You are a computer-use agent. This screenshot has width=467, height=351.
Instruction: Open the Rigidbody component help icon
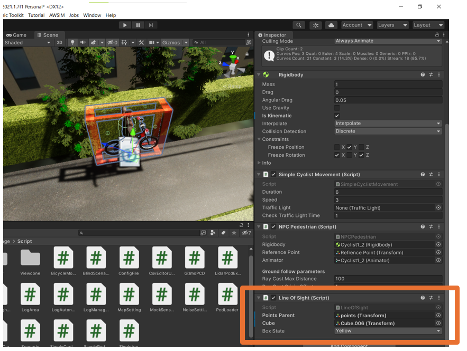point(423,75)
